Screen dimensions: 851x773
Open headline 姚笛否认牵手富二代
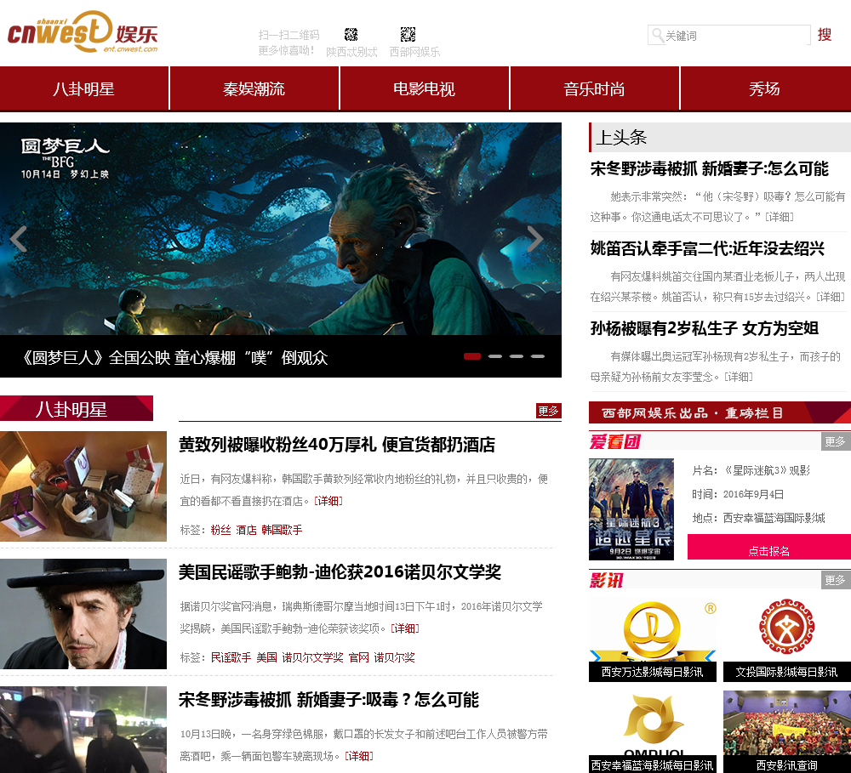[707, 248]
